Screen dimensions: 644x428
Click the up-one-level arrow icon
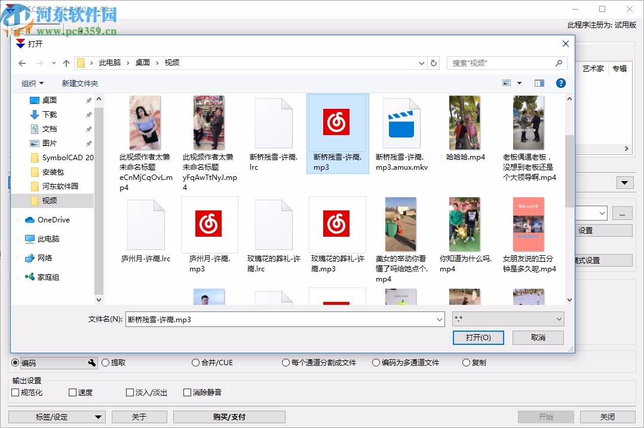(66, 63)
